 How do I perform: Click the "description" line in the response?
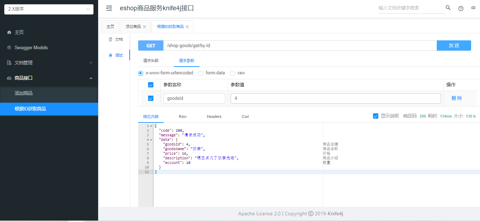coord(201,158)
